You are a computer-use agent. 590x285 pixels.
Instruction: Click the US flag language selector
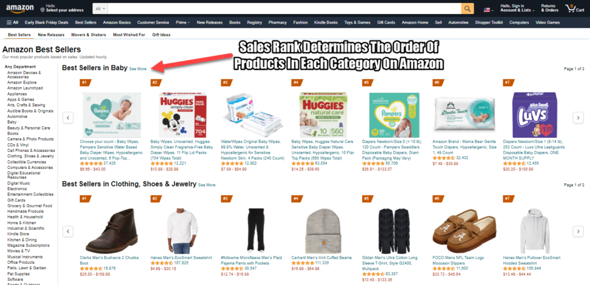[x=489, y=10]
